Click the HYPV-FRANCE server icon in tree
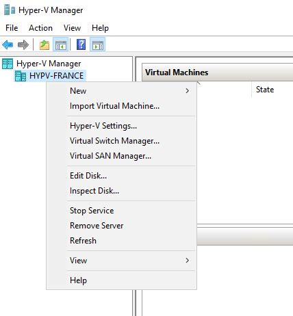The width and height of the screenshot is (293, 316). click(21, 76)
